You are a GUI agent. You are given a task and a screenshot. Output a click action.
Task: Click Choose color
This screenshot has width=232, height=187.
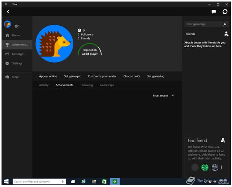point(132,76)
